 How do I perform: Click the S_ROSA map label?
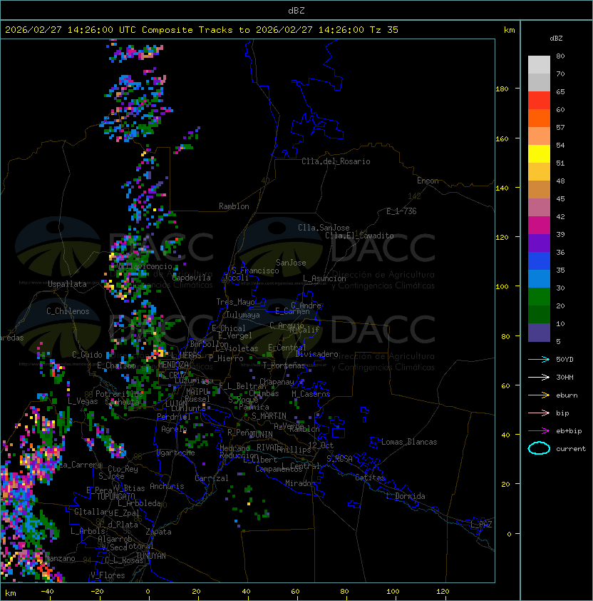[339, 459]
